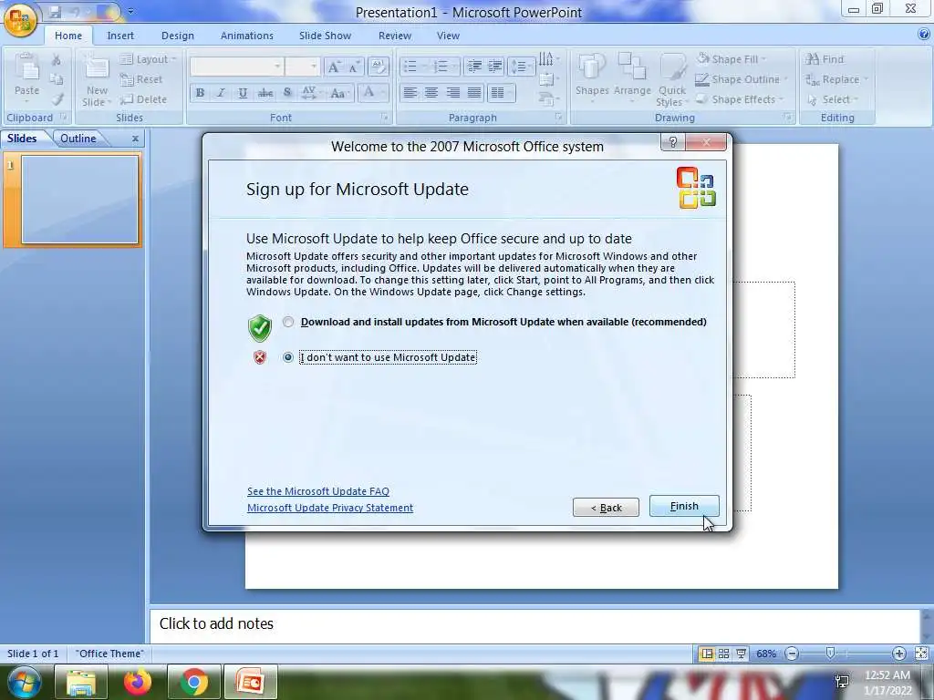Open the Slide Show ribbon tab
Screen dimensions: 934x700
(326, 36)
